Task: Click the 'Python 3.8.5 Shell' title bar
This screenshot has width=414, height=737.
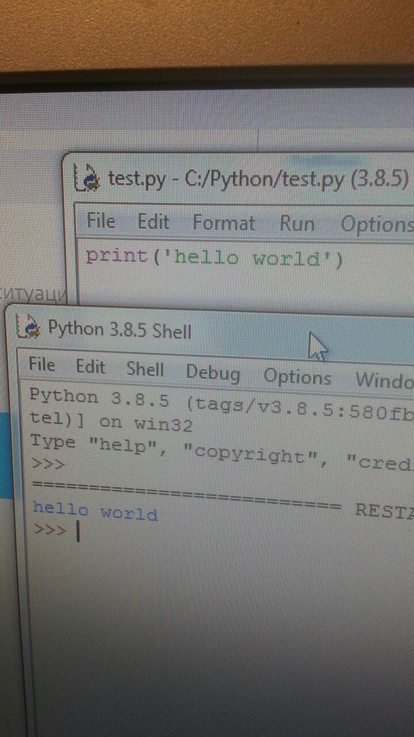Action: (120, 329)
